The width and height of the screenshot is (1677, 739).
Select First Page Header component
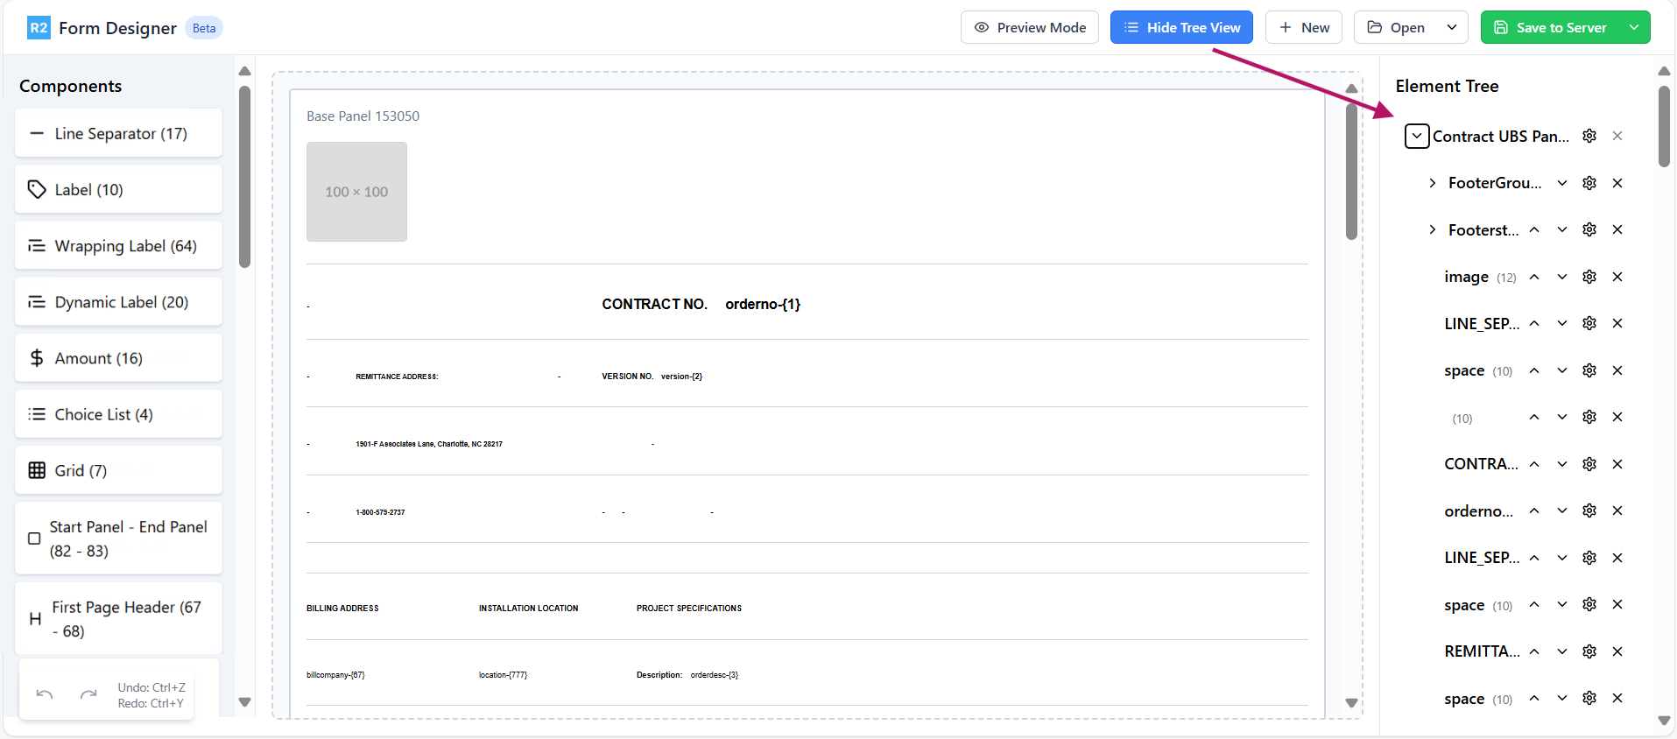point(118,619)
